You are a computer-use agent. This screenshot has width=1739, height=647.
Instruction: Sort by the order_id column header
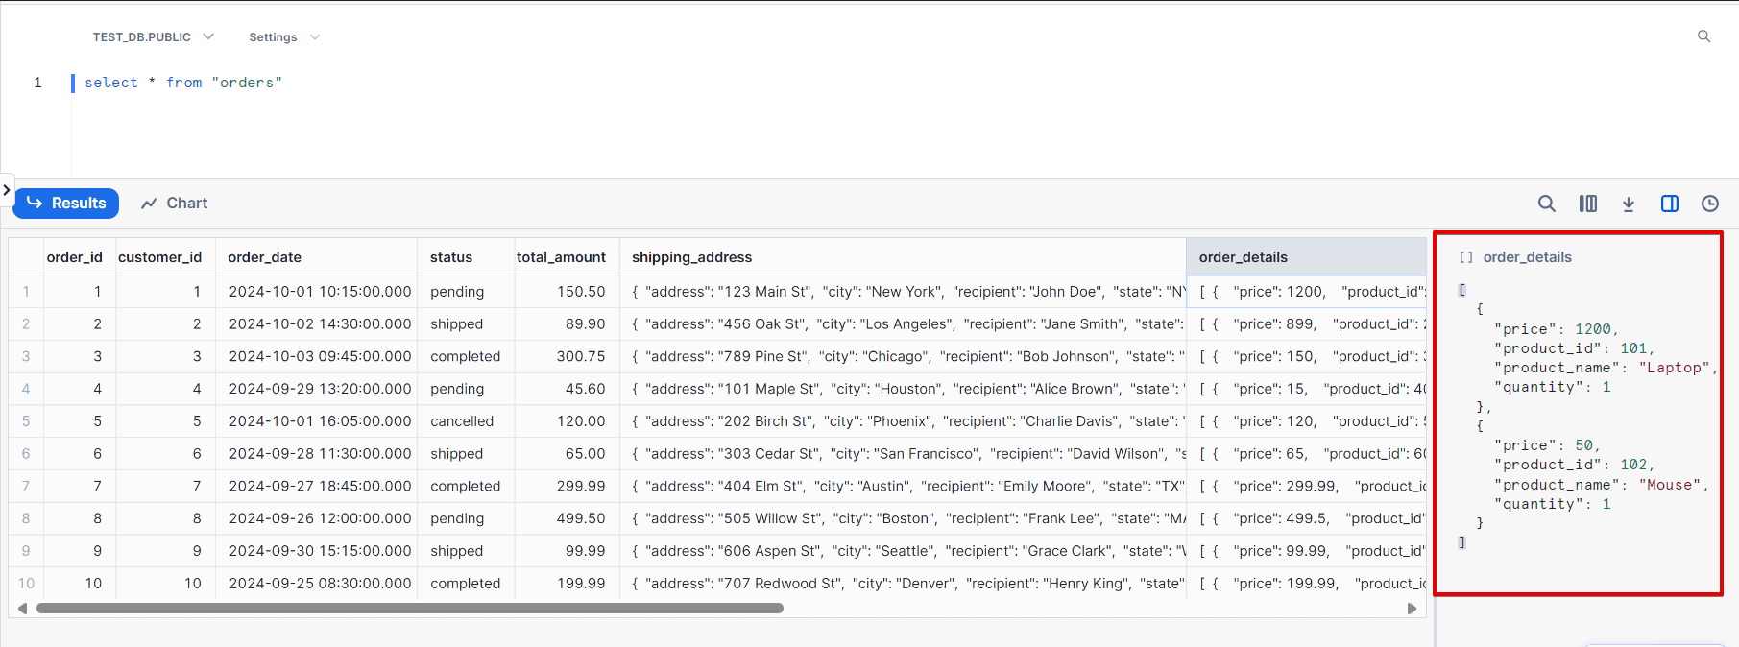pos(74,257)
